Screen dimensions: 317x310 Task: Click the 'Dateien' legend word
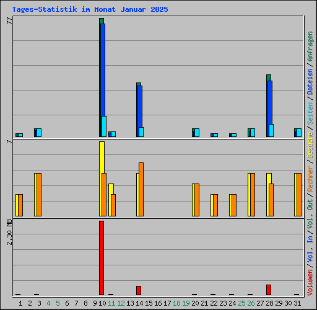(310, 82)
